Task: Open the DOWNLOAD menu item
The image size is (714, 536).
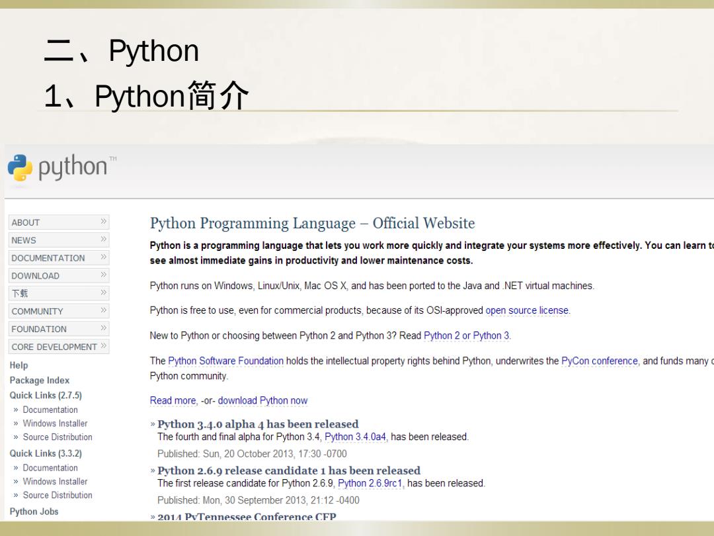Action: pos(59,275)
